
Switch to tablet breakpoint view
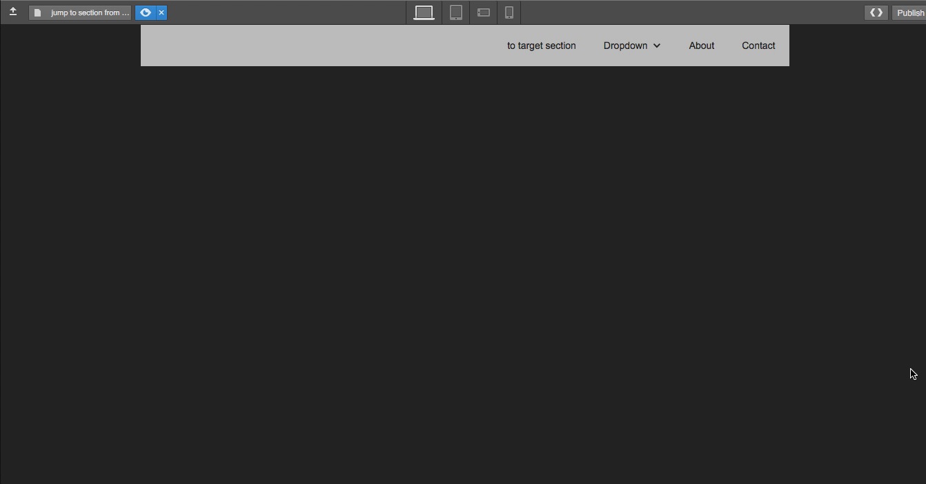coord(455,12)
